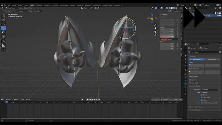Switch to the Modeling workspace tab

click(39, 5)
